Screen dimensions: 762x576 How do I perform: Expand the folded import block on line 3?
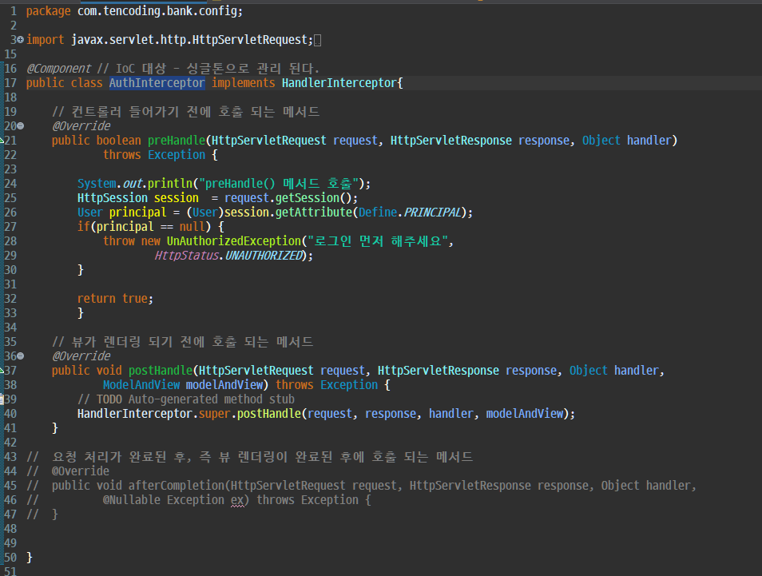coord(21,39)
